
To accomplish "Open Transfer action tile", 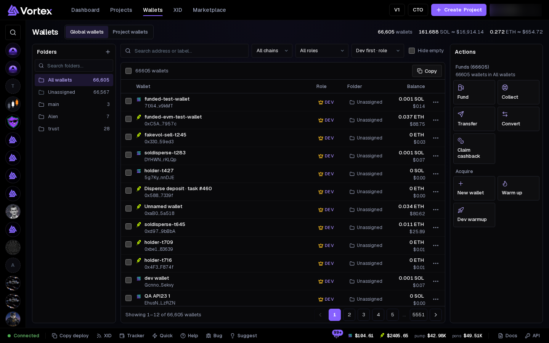I will click(x=474, y=119).
